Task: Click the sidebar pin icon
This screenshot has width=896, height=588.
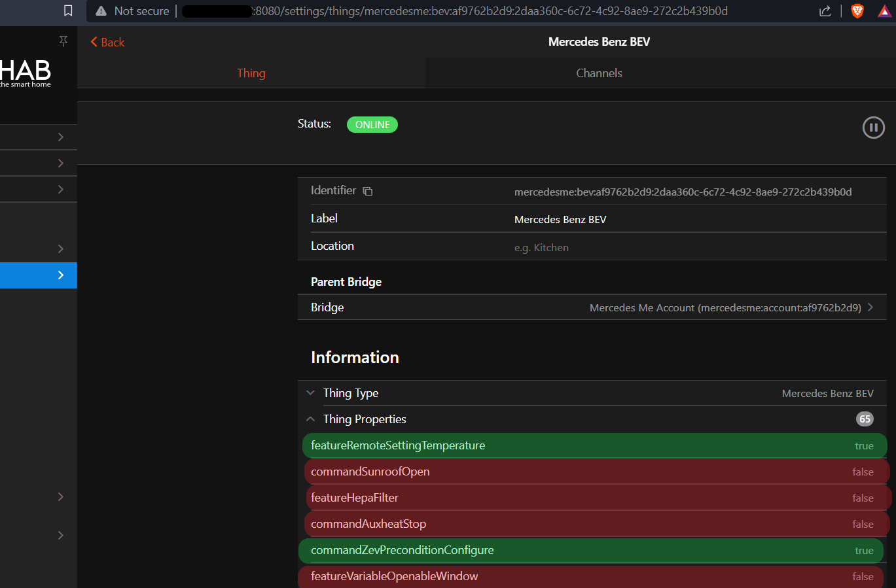Action: click(63, 41)
